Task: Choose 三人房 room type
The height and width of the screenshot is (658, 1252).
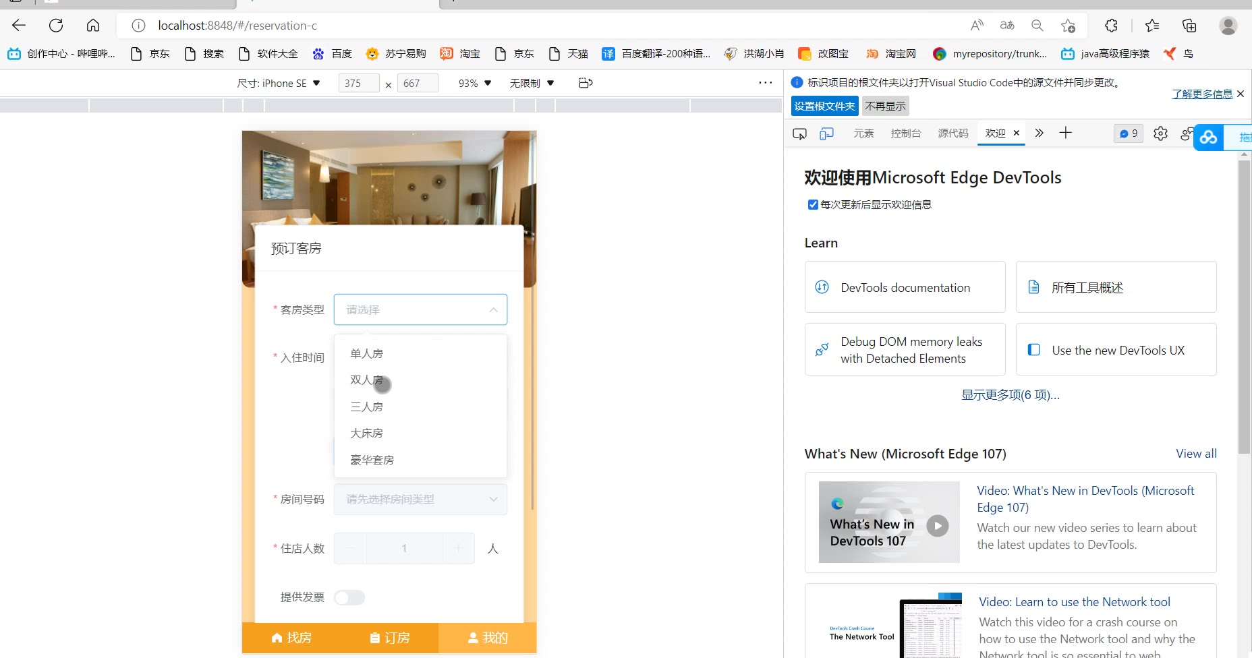Action: point(420,407)
